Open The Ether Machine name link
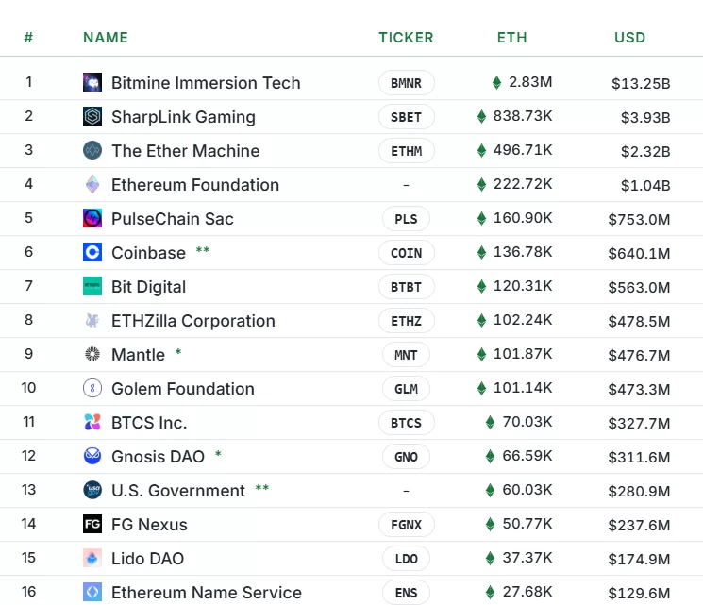The width and height of the screenshot is (703, 605). (185, 151)
